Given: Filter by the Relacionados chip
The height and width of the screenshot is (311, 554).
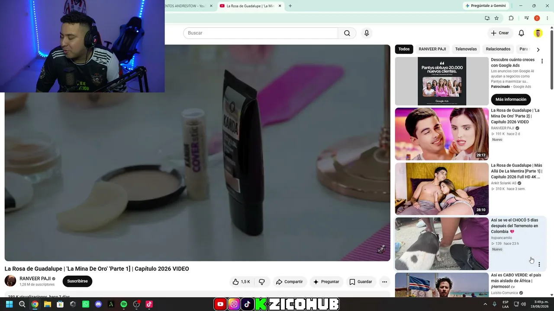Looking at the screenshot, I should [x=498, y=49].
